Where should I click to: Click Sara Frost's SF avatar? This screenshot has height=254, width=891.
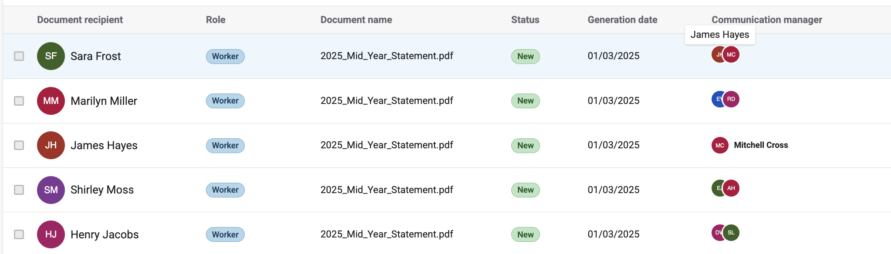pos(51,56)
